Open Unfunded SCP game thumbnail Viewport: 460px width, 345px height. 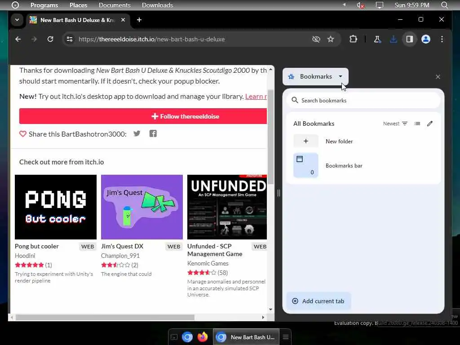227,207
